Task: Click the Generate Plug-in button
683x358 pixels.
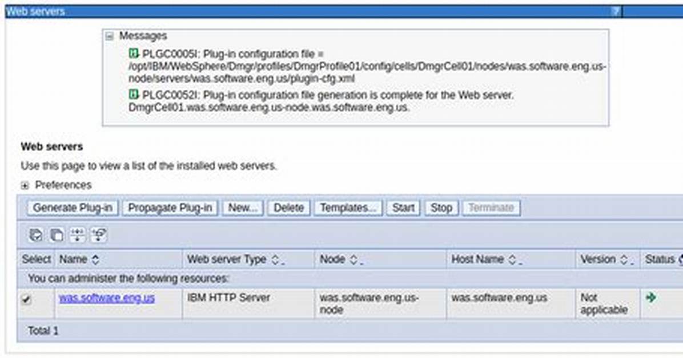Action: (73, 208)
